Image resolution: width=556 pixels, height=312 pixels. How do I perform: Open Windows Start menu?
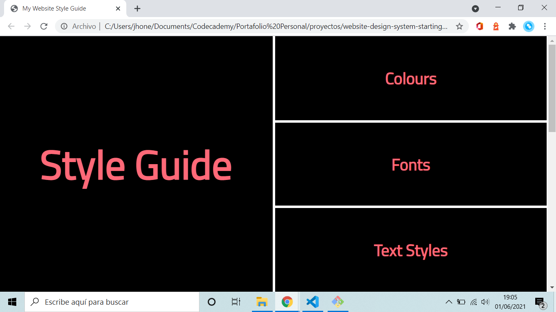[x=12, y=302]
